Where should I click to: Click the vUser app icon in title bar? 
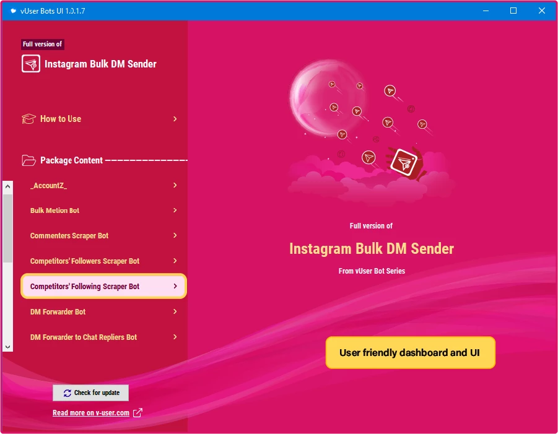pos(13,11)
